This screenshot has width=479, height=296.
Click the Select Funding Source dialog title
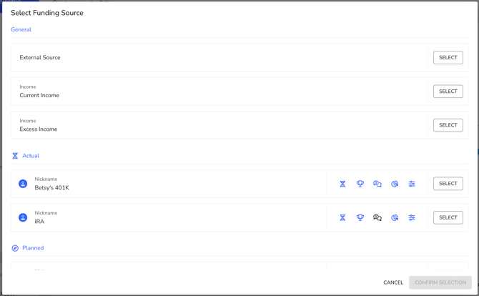[47, 13]
